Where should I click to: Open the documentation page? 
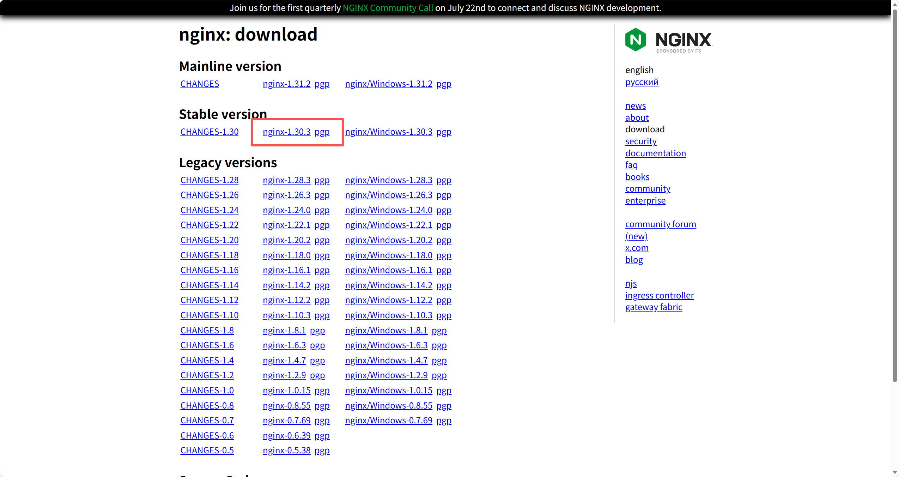point(655,153)
